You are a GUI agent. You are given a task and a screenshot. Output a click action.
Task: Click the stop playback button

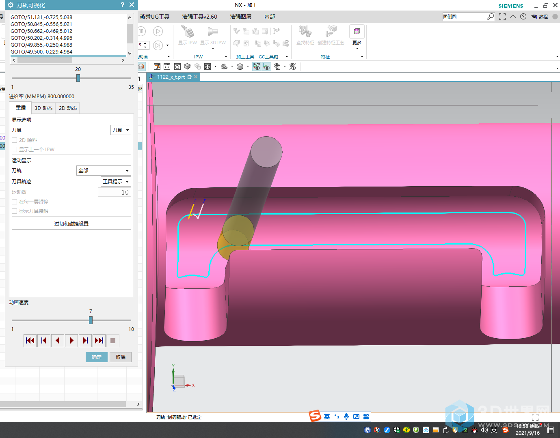(113, 341)
